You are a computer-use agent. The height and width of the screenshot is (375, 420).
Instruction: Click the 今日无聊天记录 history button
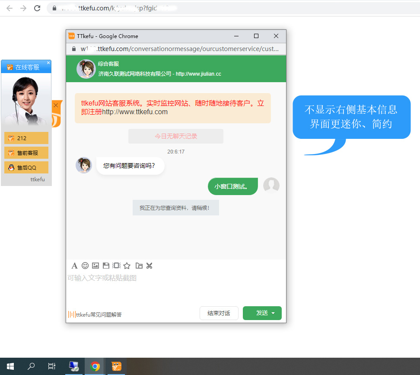[x=176, y=136]
